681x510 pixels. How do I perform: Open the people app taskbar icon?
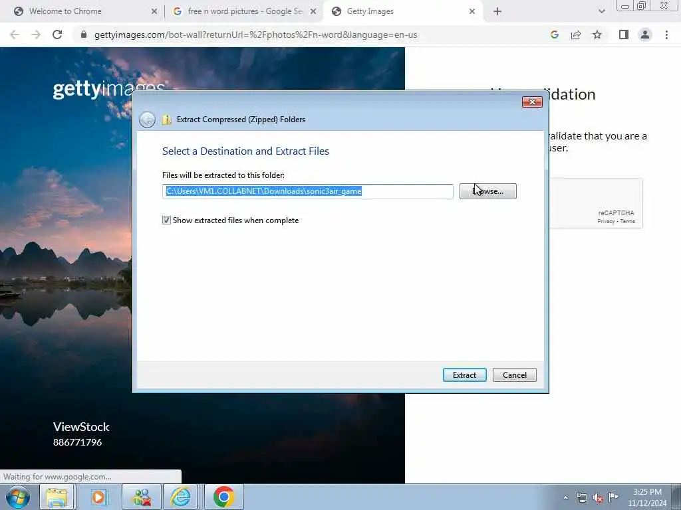(142, 497)
